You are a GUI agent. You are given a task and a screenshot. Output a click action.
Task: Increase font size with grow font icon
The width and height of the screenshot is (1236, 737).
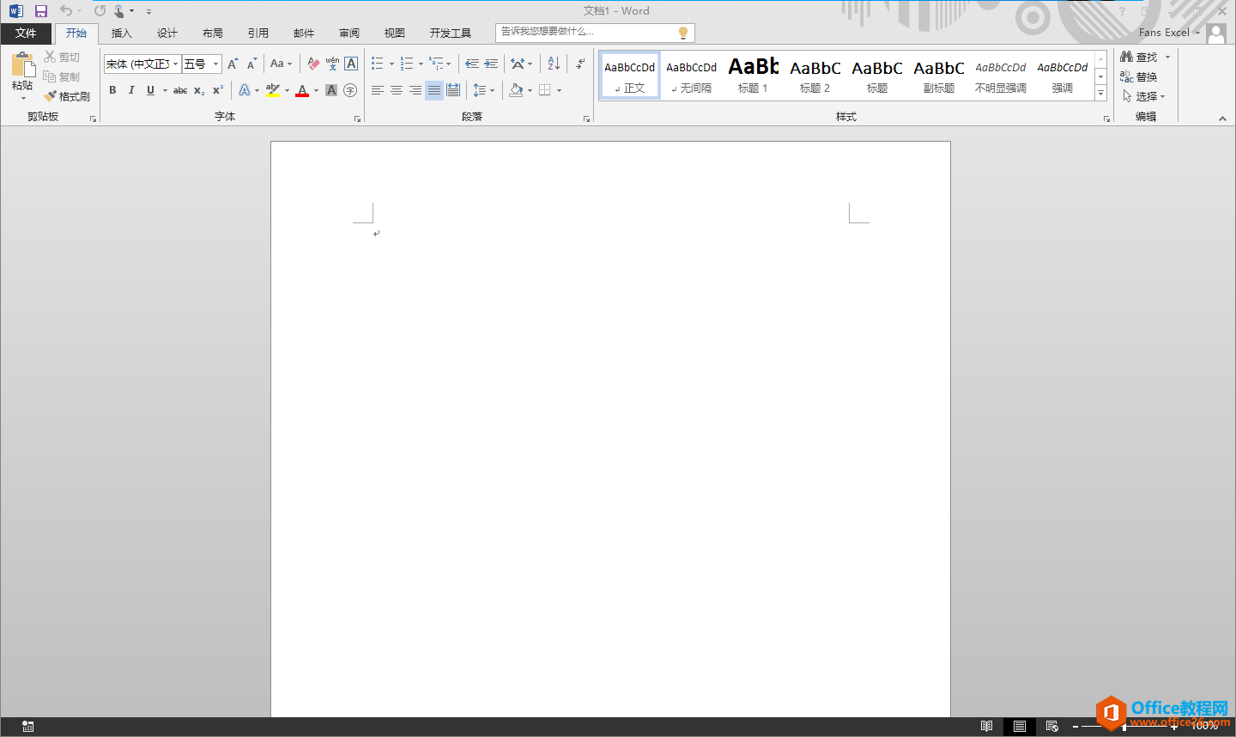click(x=233, y=64)
